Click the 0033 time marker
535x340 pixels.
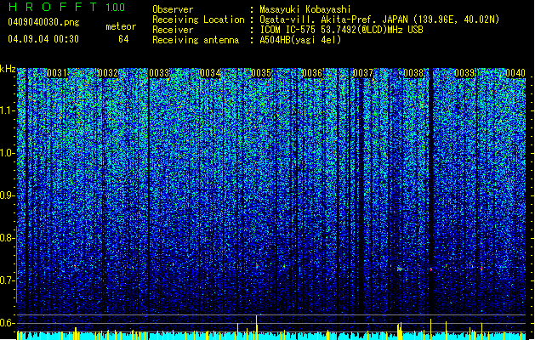click(159, 73)
